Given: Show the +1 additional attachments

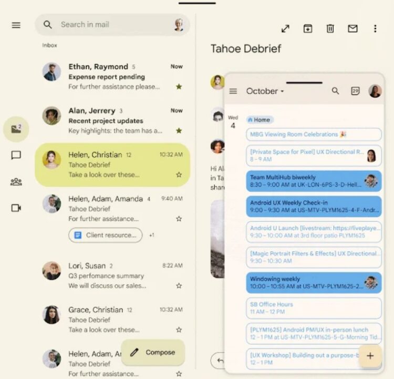Looking at the screenshot, I should point(151,235).
